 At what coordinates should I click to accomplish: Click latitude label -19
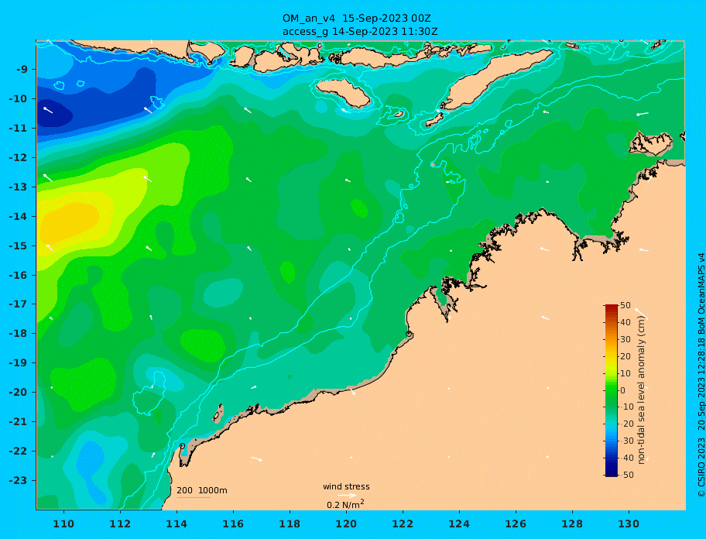tap(19, 362)
